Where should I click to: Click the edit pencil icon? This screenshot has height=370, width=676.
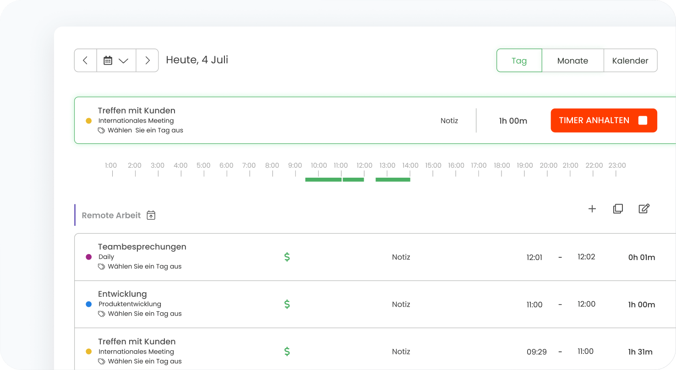tap(644, 209)
